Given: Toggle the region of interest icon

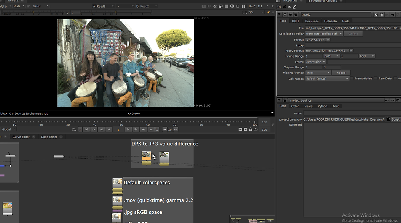Looking at the screenshot, I should click(244, 13).
